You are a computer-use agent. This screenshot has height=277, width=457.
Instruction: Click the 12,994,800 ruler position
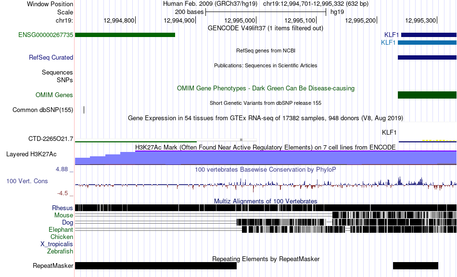click(119, 20)
